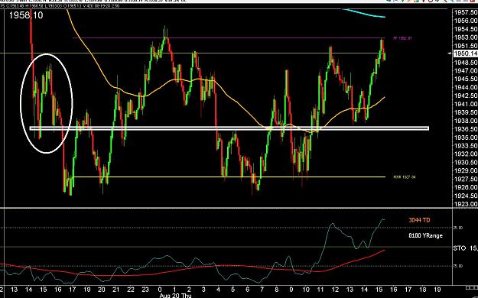This screenshot has height=298, width=478.
Task: Select the 1956.00 price axis label
Action: click(466, 21)
